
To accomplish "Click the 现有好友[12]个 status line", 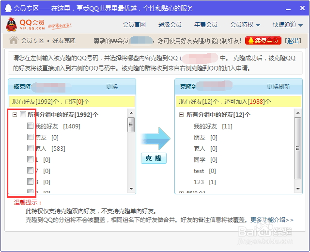I will point(238,101).
